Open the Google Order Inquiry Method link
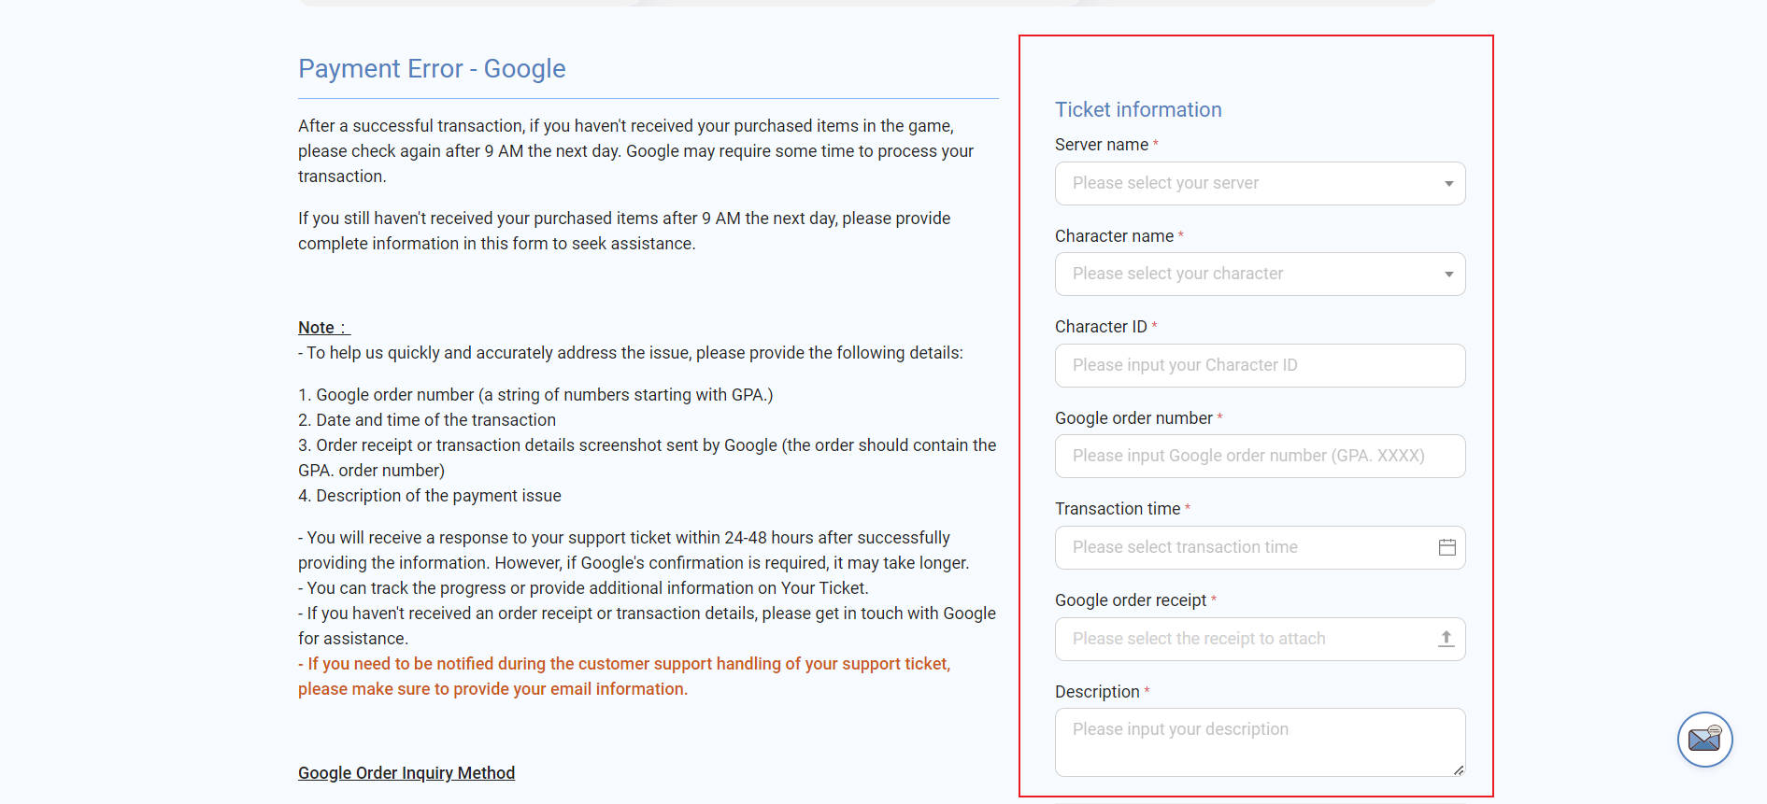 (406, 773)
